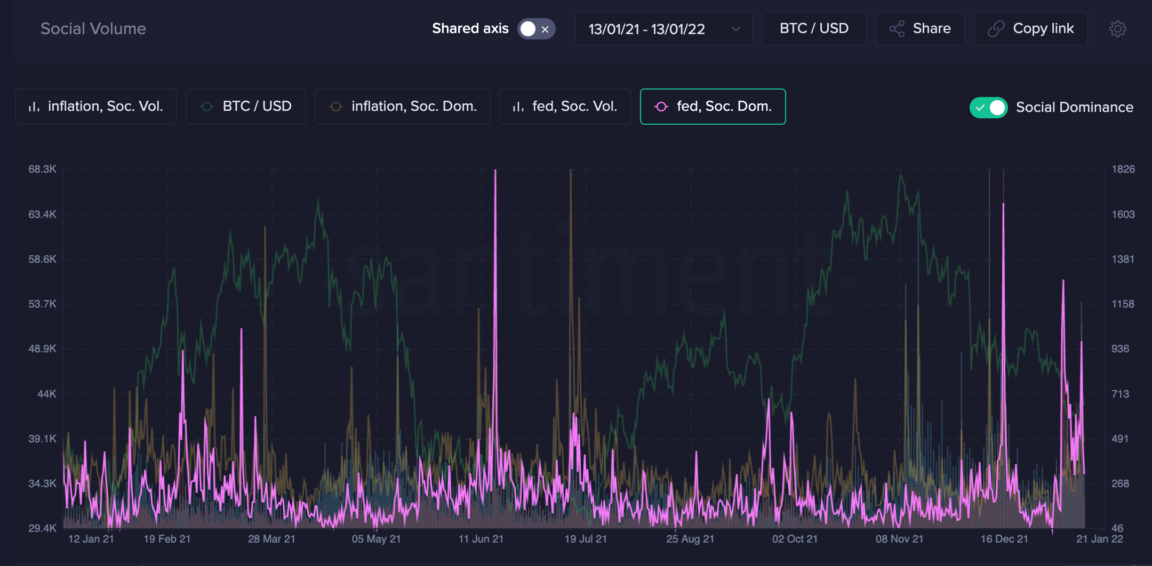Select the fed, Soc. Dom. metric chip
The image size is (1152, 566).
[x=713, y=107]
